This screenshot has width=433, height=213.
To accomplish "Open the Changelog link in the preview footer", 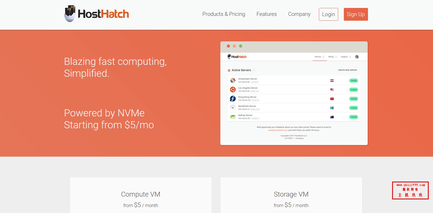I will coord(299,138).
